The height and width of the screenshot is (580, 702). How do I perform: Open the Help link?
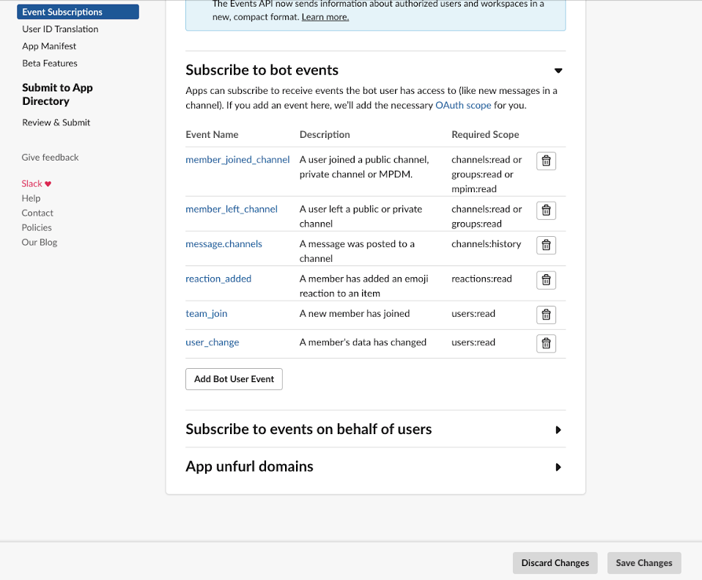(x=31, y=199)
